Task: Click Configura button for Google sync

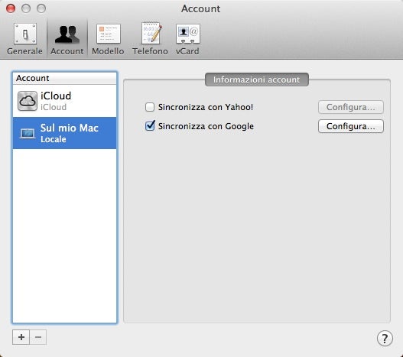Action: tap(350, 126)
